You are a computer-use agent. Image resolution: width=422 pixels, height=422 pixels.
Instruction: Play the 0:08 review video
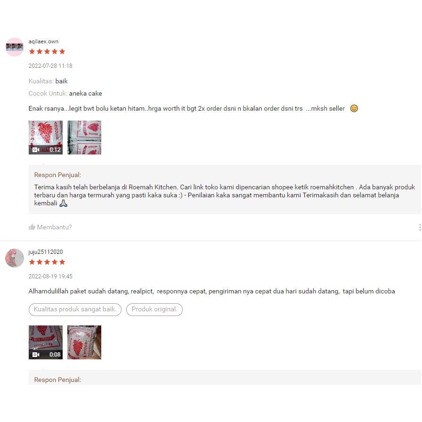[46, 342]
